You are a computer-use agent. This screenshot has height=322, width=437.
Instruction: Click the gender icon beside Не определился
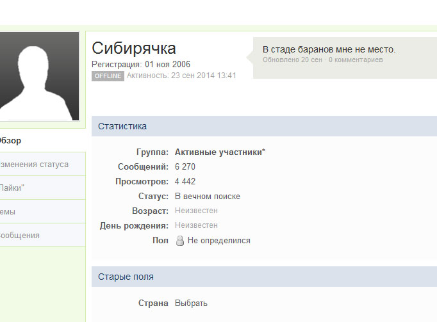[x=180, y=241]
